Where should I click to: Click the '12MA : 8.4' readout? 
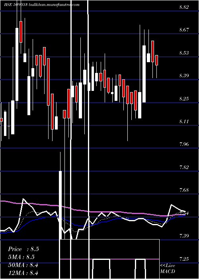point(23,273)
